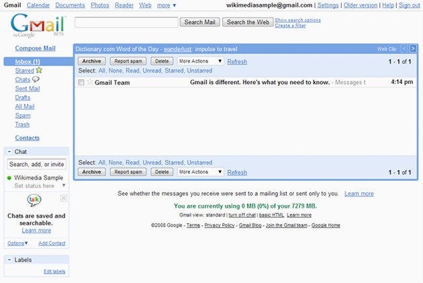Image resolution: width=423 pixels, height=283 pixels.
Task: Show previous web clip with left arrow
Action: (x=404, y=48)
